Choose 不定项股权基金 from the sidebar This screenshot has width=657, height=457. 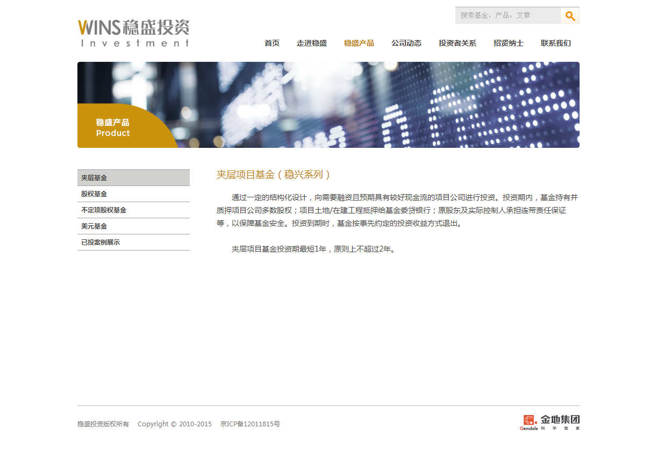tap(133, 210)
